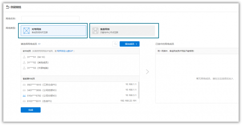
Task: Select the 集散网络 network type
Action: [x=122, y=31]
